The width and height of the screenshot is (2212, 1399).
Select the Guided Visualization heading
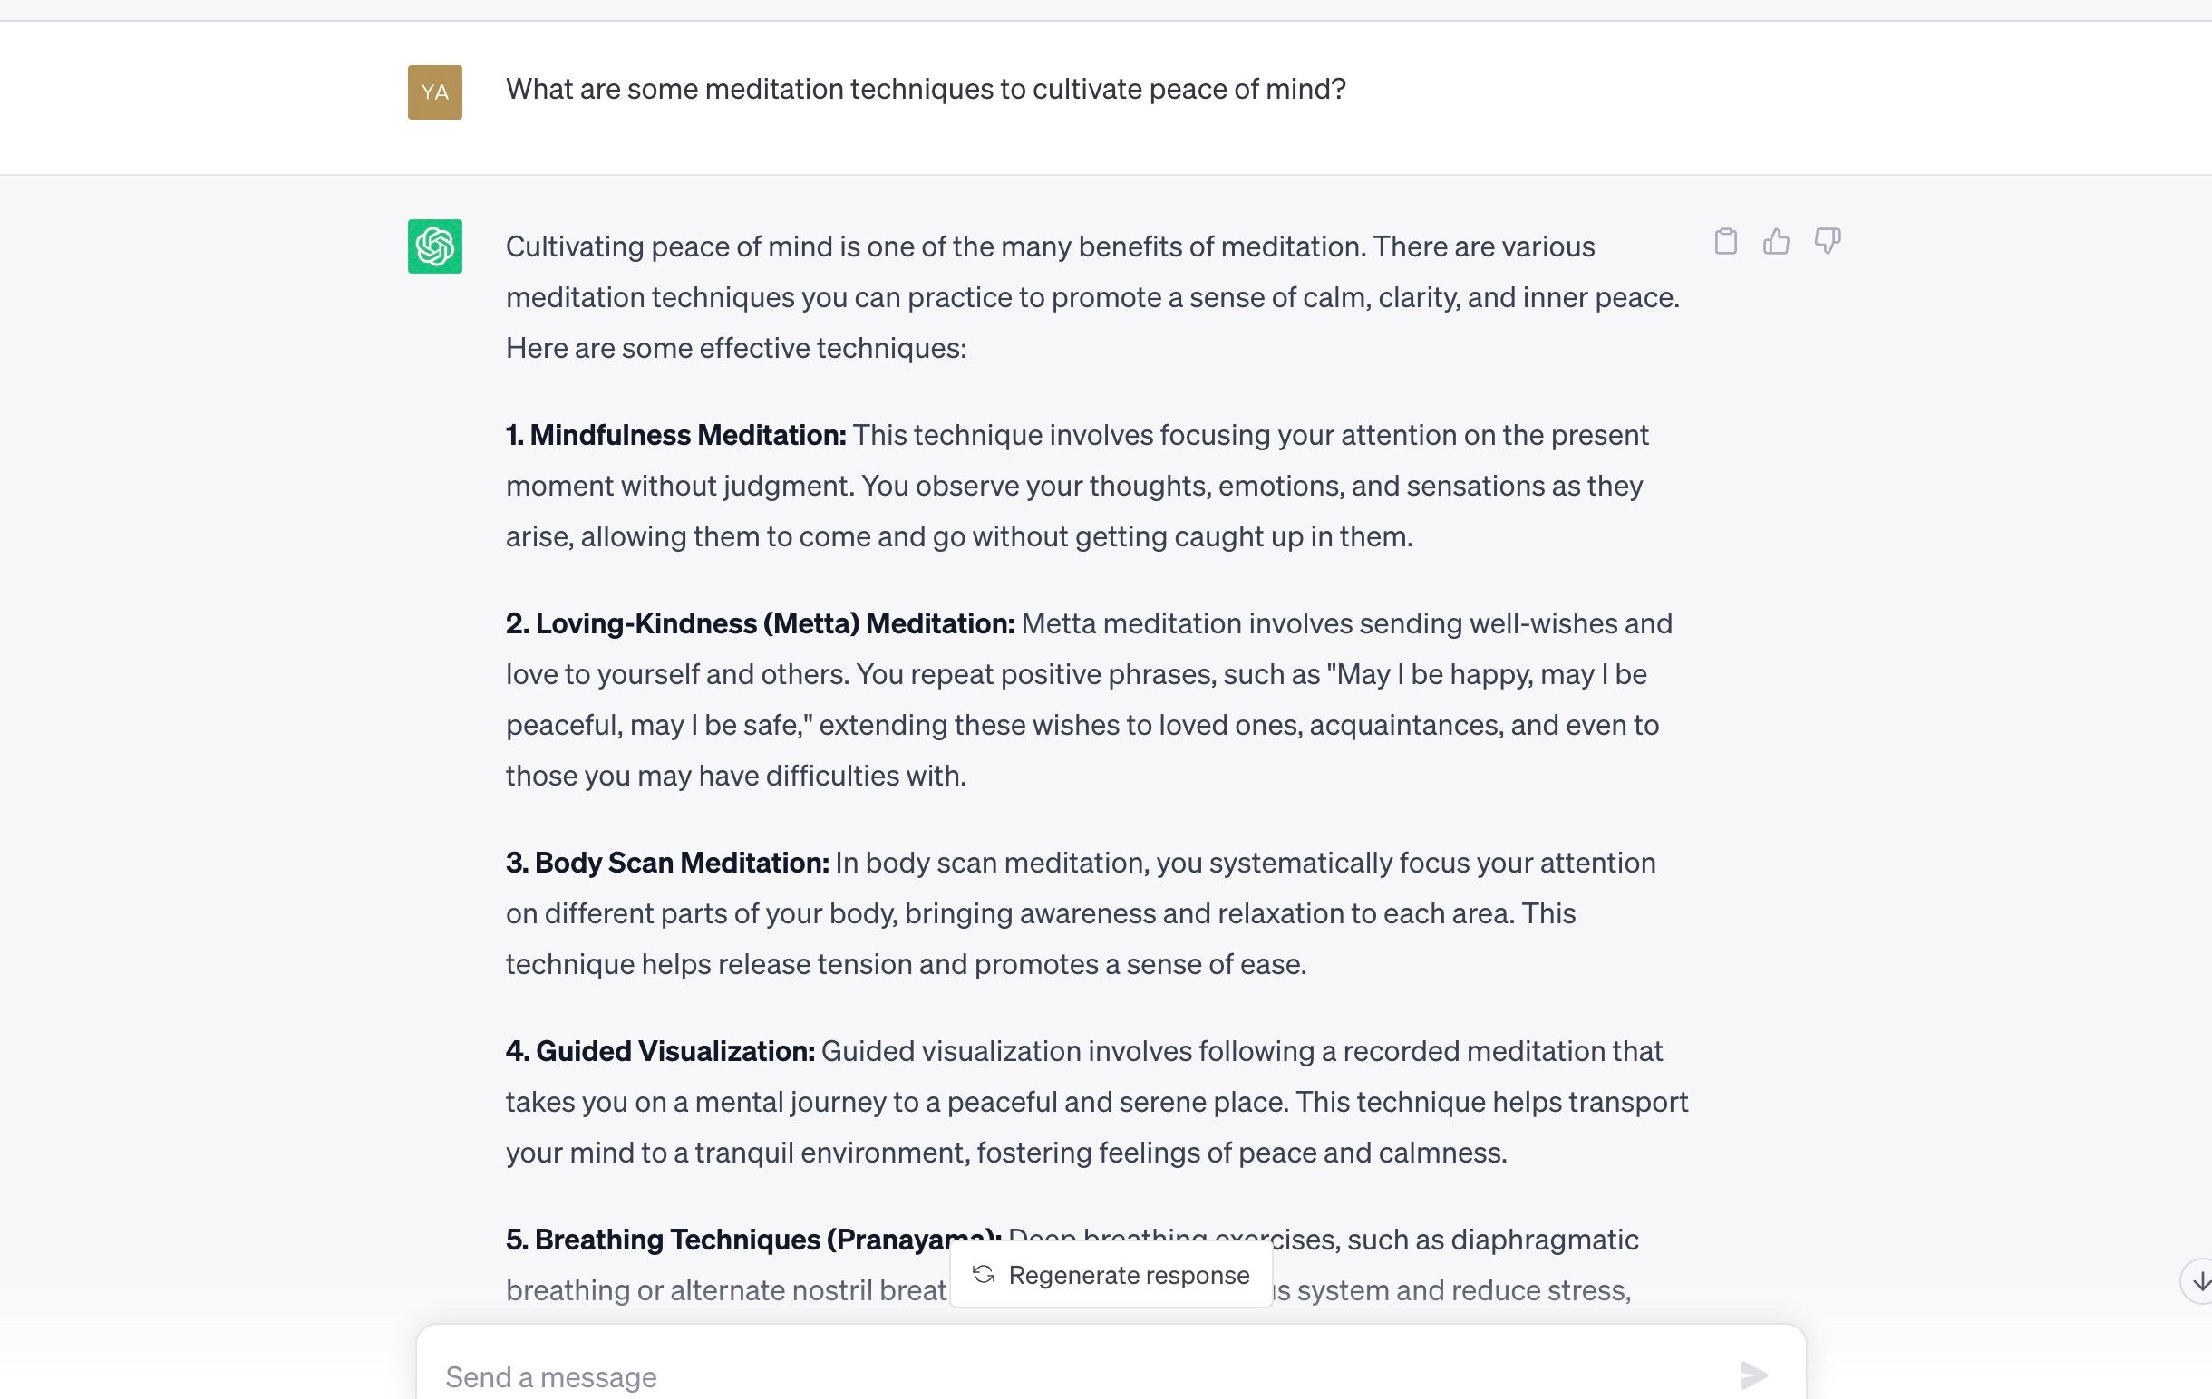pyautogui.click(x=660, y=1050)
